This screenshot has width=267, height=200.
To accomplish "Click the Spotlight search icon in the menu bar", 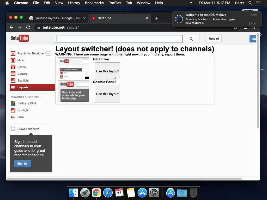I will click(250, 3).
